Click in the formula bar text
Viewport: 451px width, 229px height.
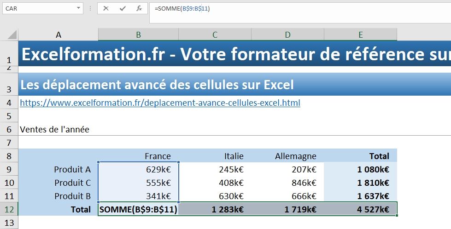click(182, 9)
